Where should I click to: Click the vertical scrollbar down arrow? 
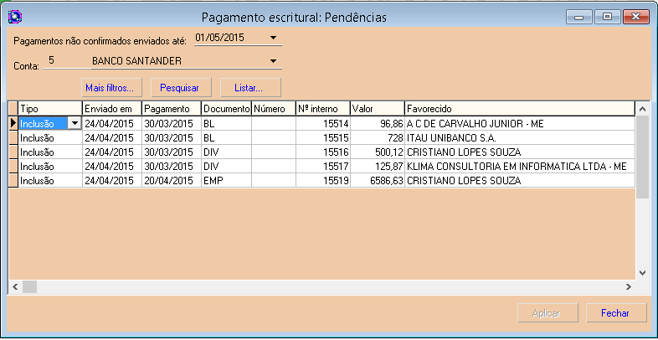point(642,272)
